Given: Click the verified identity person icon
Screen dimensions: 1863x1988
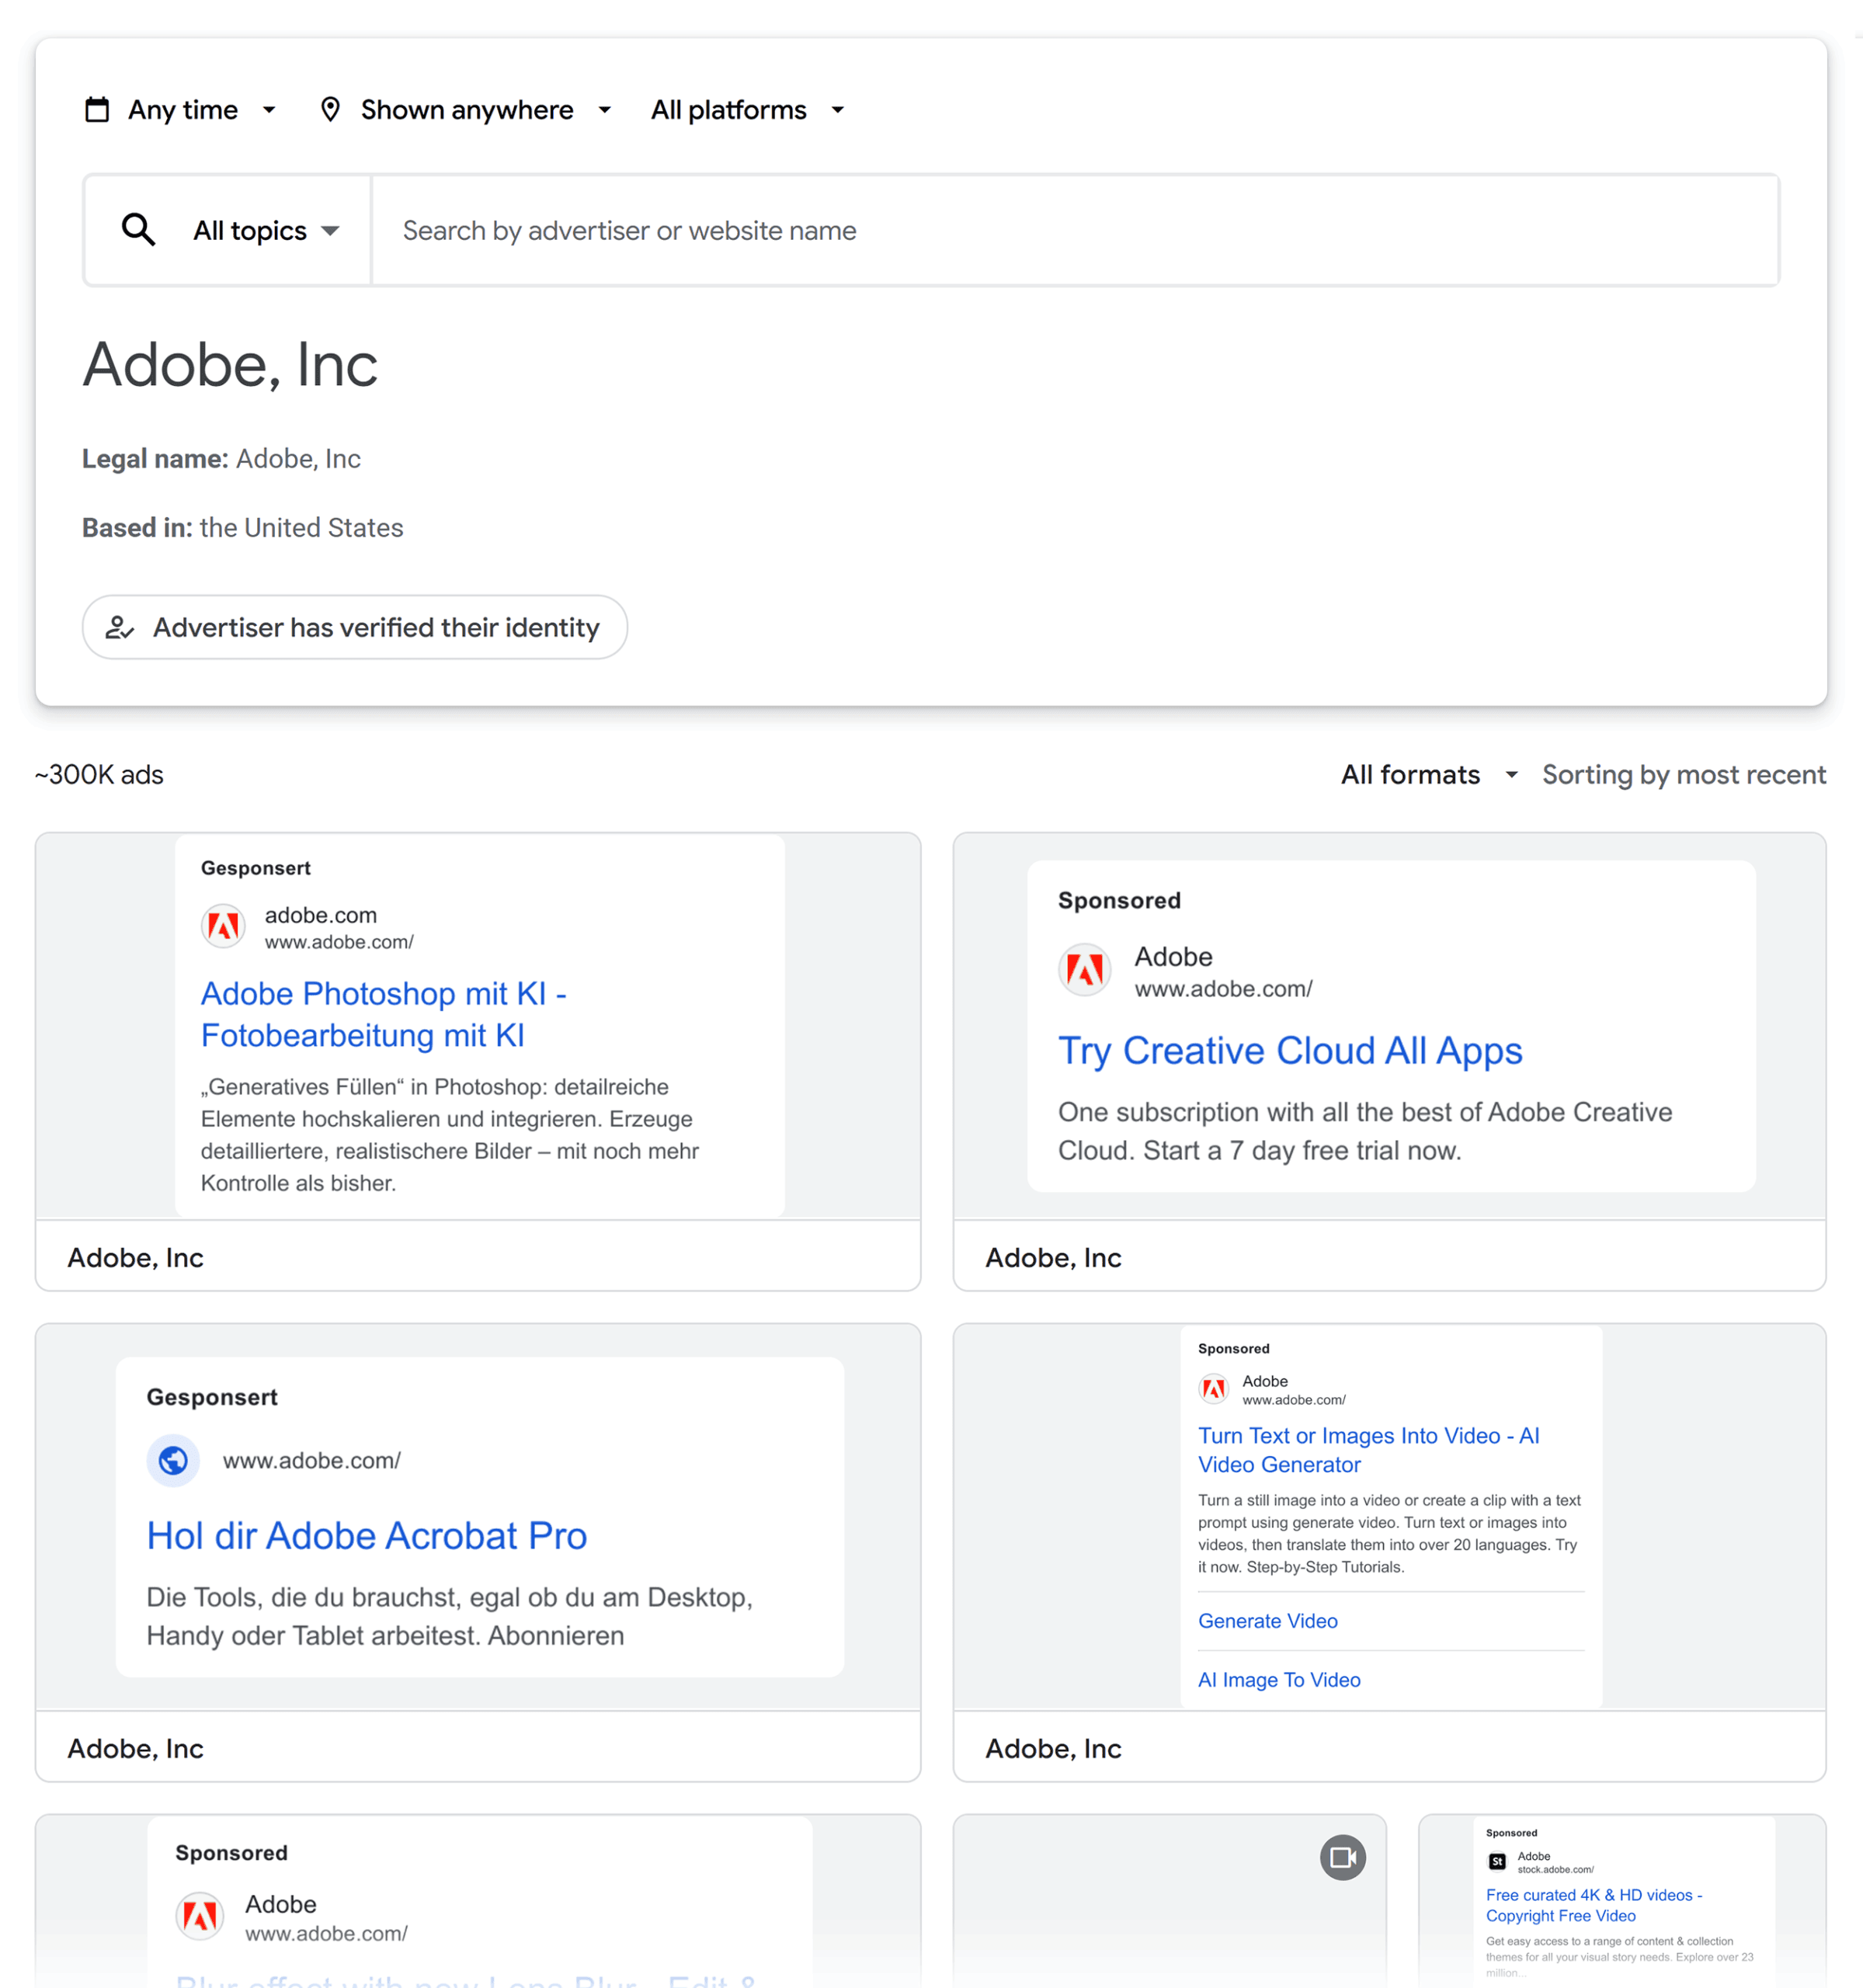Looking at the screenshot, I should 120,628.
